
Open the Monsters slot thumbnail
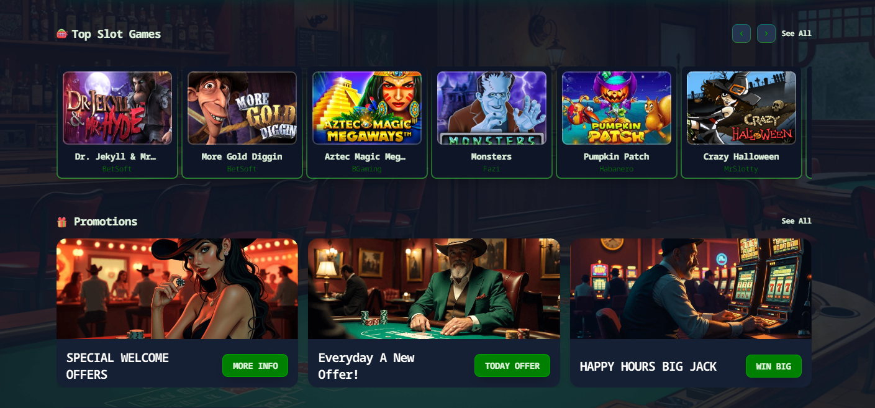(x=492, y=108)
